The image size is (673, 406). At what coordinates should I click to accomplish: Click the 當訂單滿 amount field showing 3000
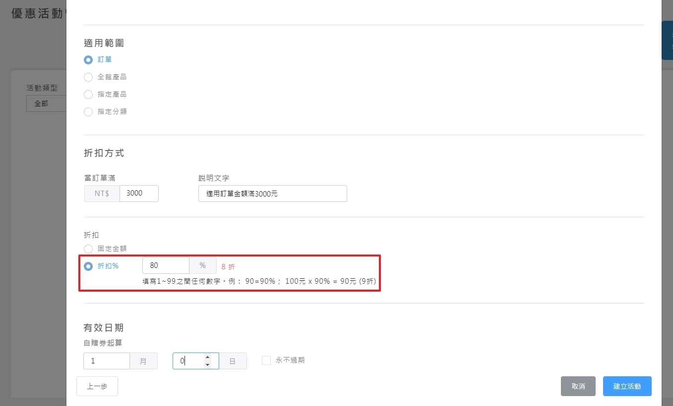tap(139, 194)
